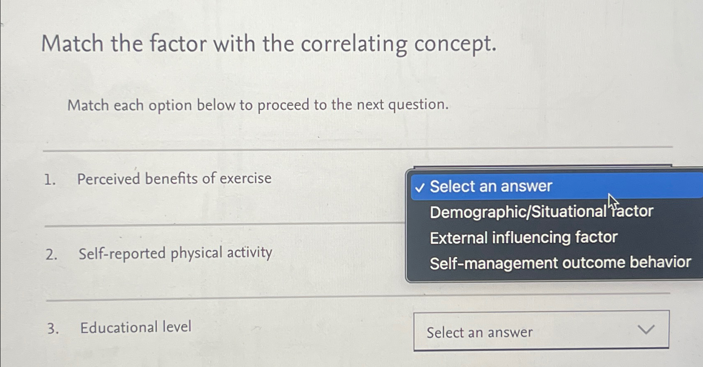Image resolution: width=703 pixels, height=367 pixels.
Task: Click the "Educational level" item
Action: 136,327
